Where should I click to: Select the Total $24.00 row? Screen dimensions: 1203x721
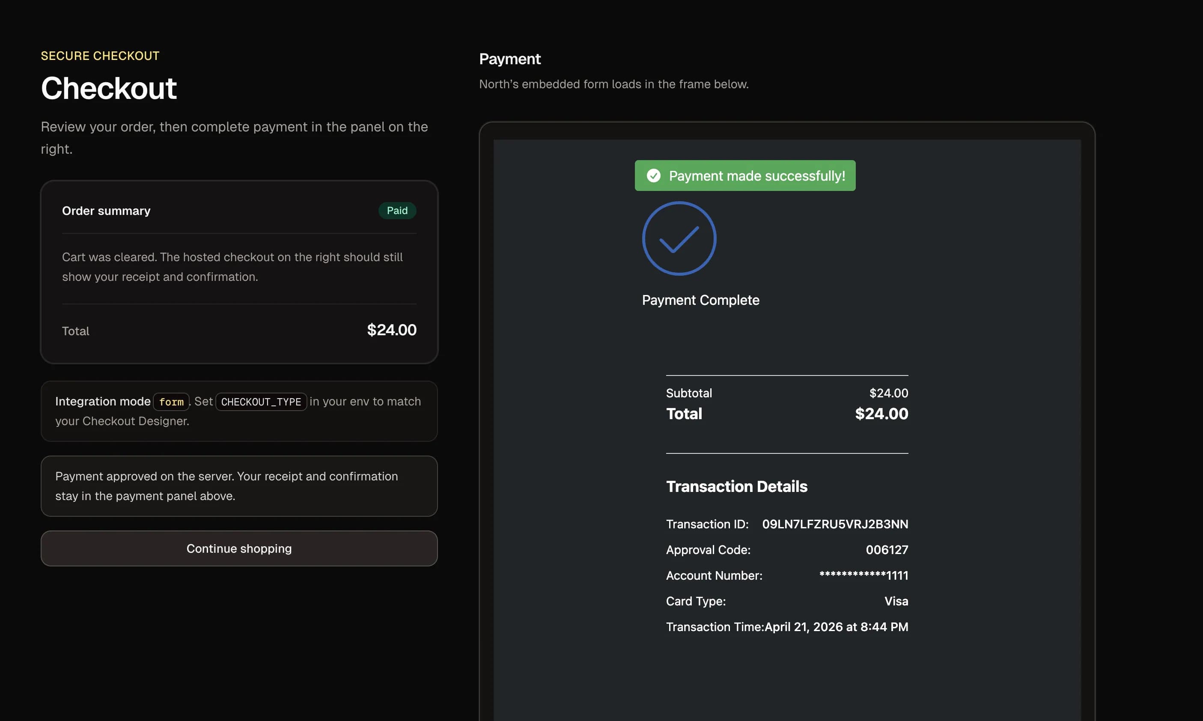click(x=787, y=414)
